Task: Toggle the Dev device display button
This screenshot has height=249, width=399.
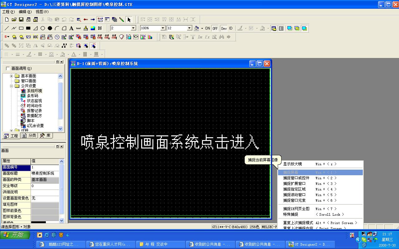Action: (224, 28)
